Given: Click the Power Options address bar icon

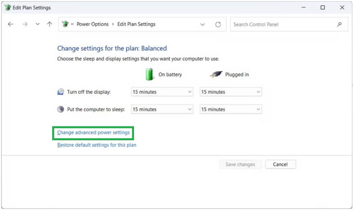Looking at the screenshot, I should coord(65,24).
